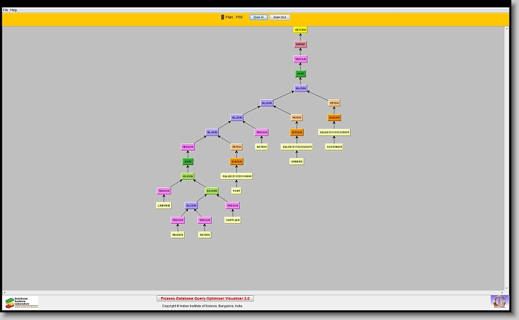The width and height of the screenshot is (519, 320).
Task: Click the LINEITEM table node
Action: coord(164,205)
